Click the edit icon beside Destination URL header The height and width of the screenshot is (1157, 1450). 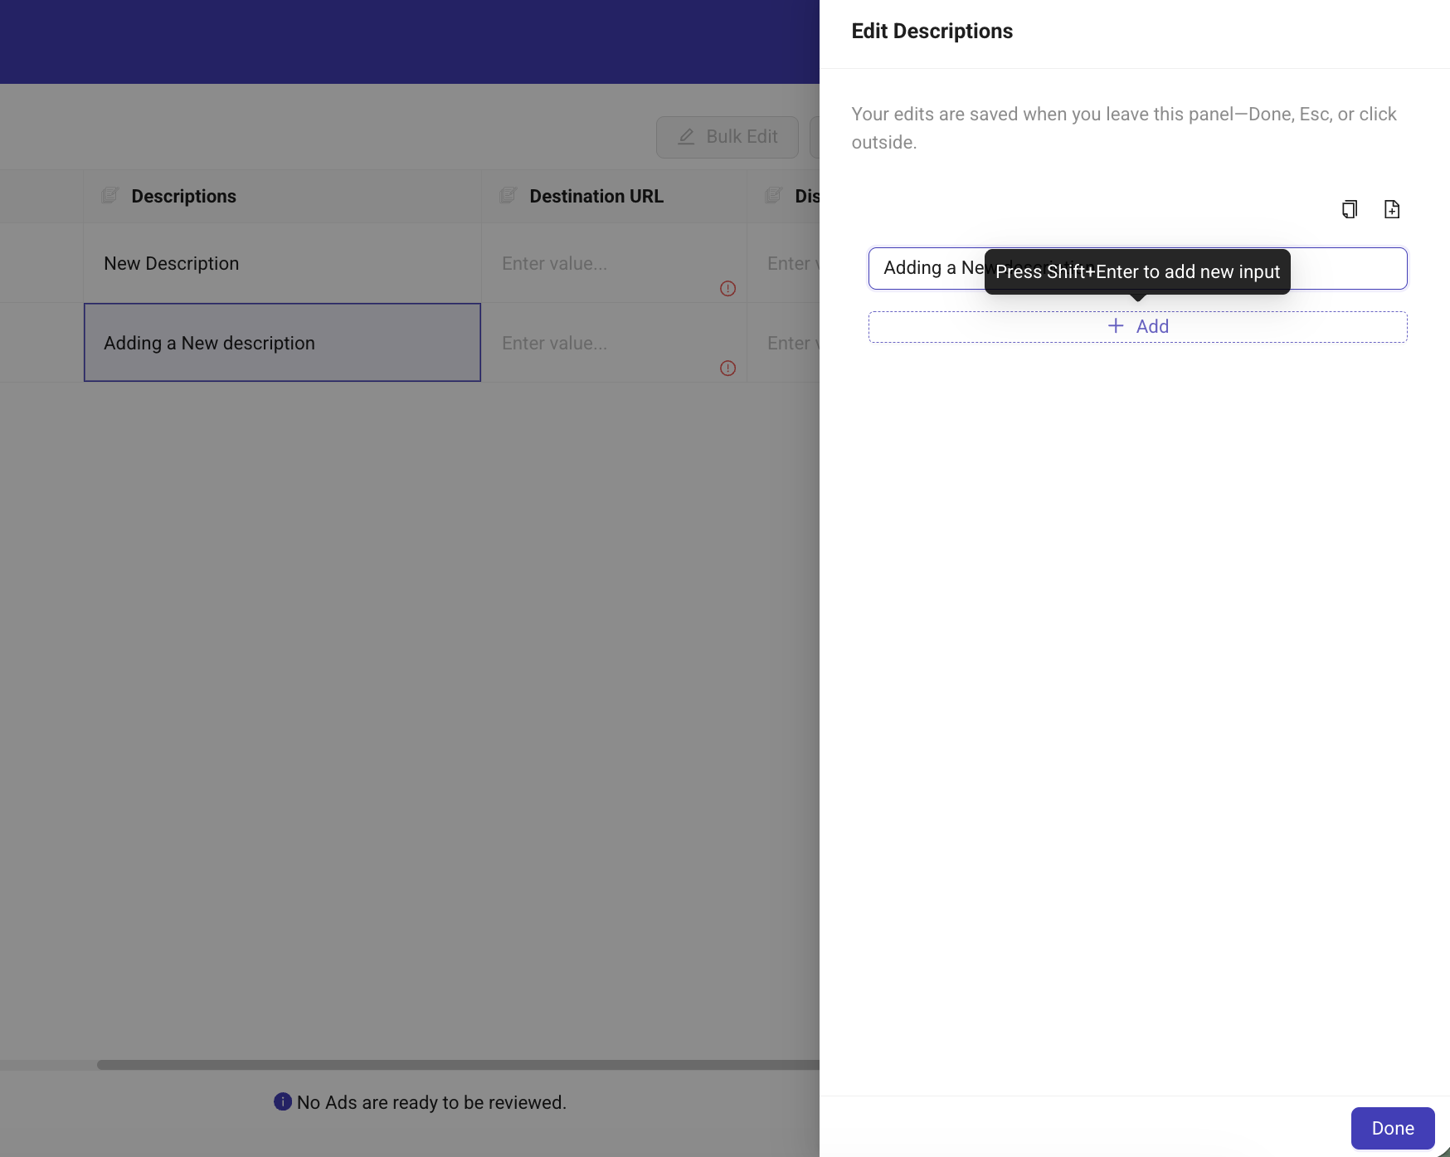(x=508, y=196)
